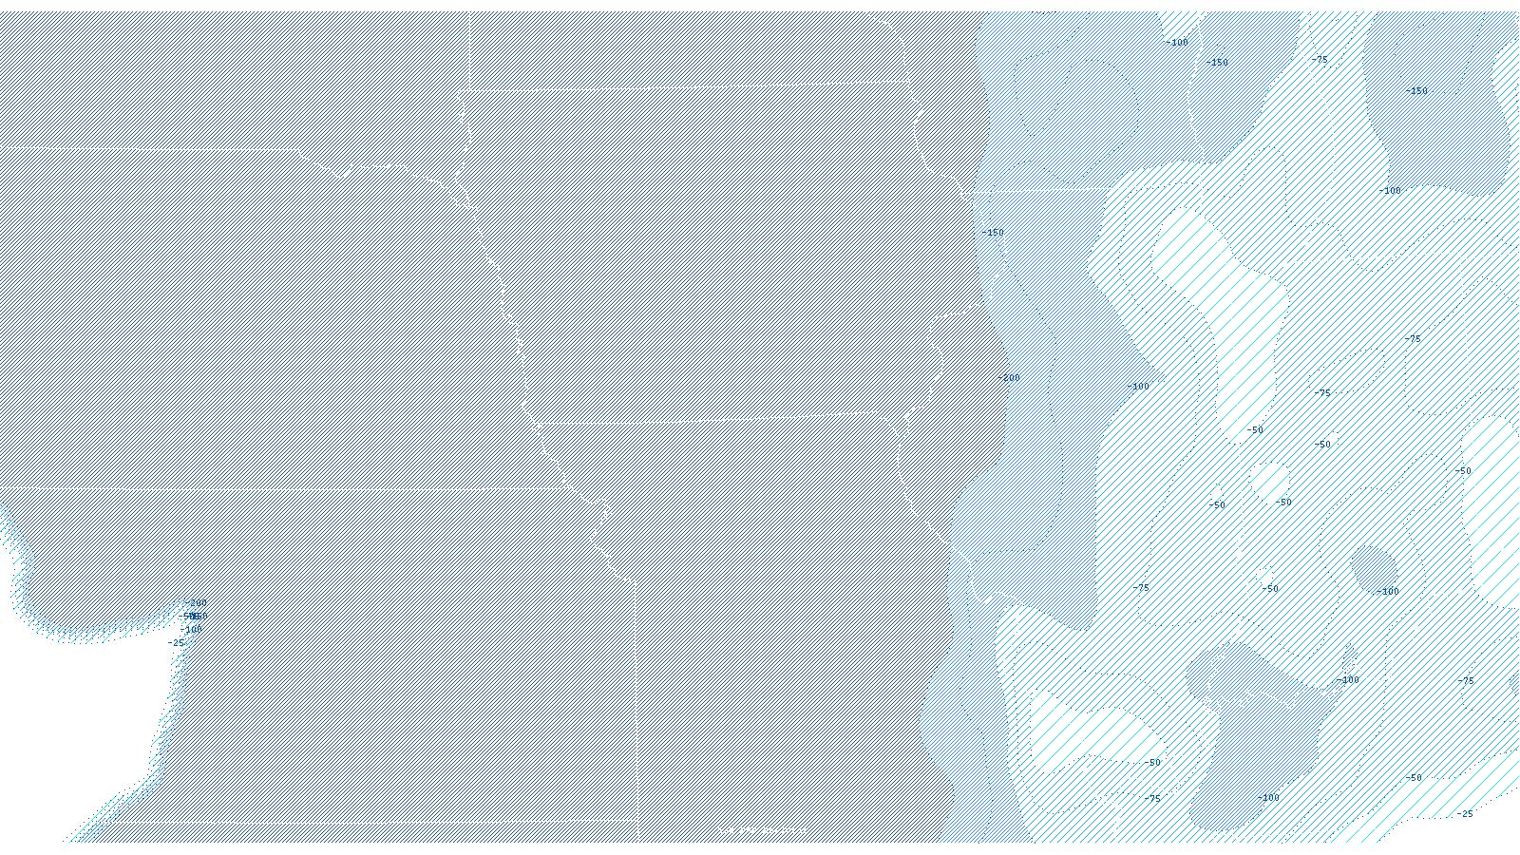Click the -100 label directly beneath the overlapping labels

click(191, 630)
